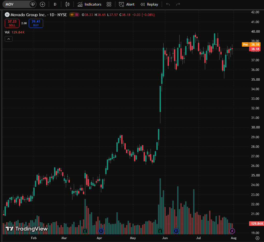Open the late May earnings E marker
This screenshot has height=242, width=264.
pyautogui.click(x=160, y=231)
